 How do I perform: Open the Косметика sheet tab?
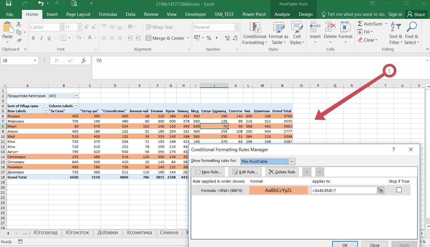[x=139, y=233]
